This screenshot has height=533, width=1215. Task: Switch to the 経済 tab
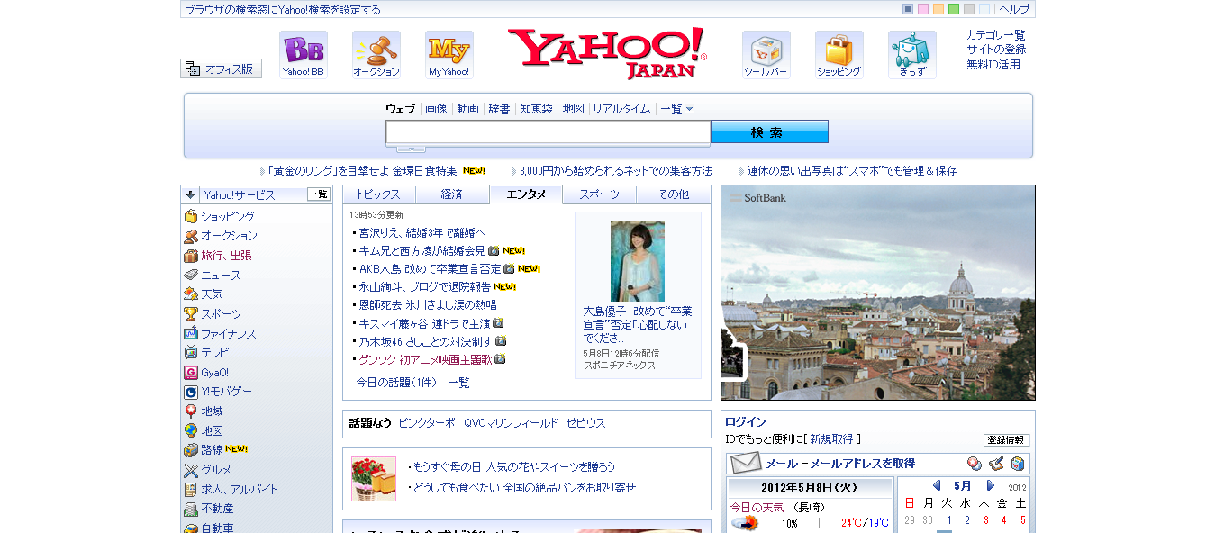point(452,194)
